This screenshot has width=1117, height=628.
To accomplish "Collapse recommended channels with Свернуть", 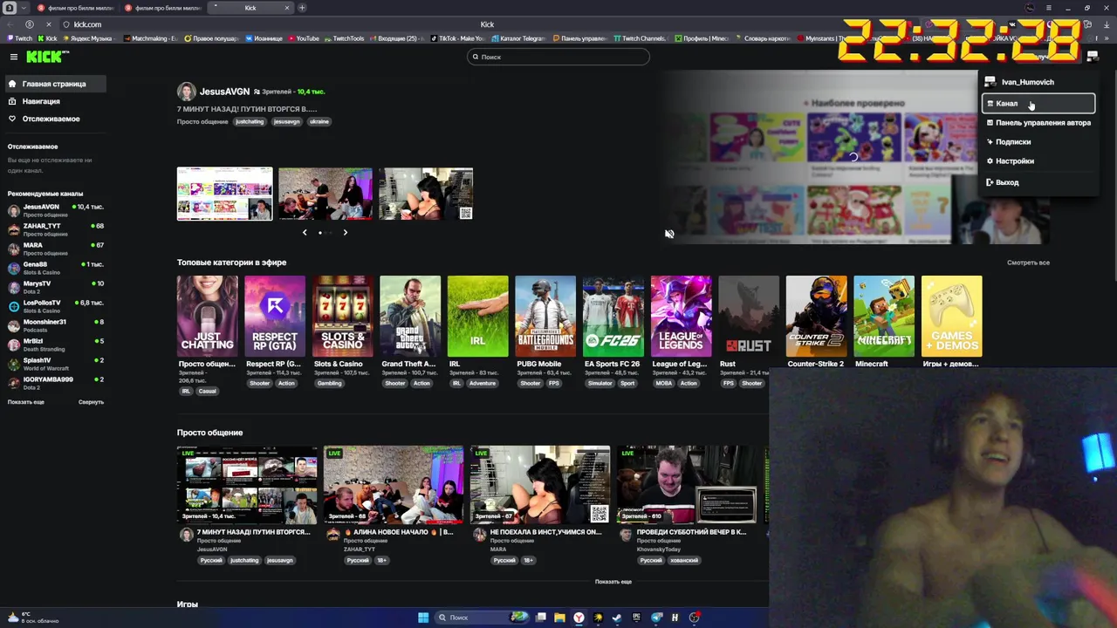I will [91, 402].
